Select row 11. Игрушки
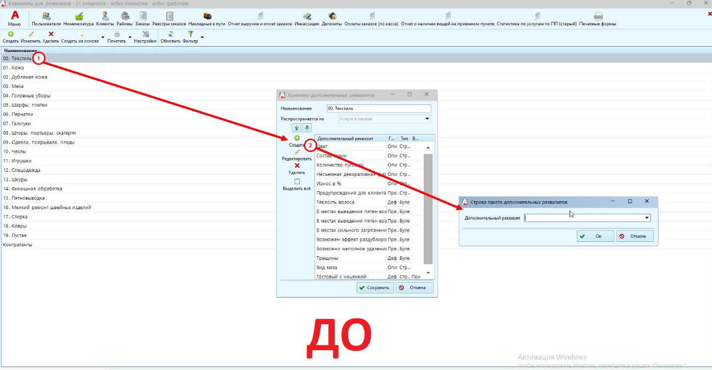The width and height of the screenshot is (712, 370). click(356, 160)
